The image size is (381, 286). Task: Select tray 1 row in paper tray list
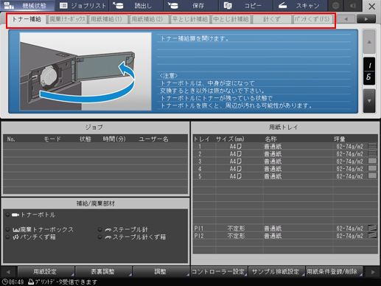tap(285, 147)
